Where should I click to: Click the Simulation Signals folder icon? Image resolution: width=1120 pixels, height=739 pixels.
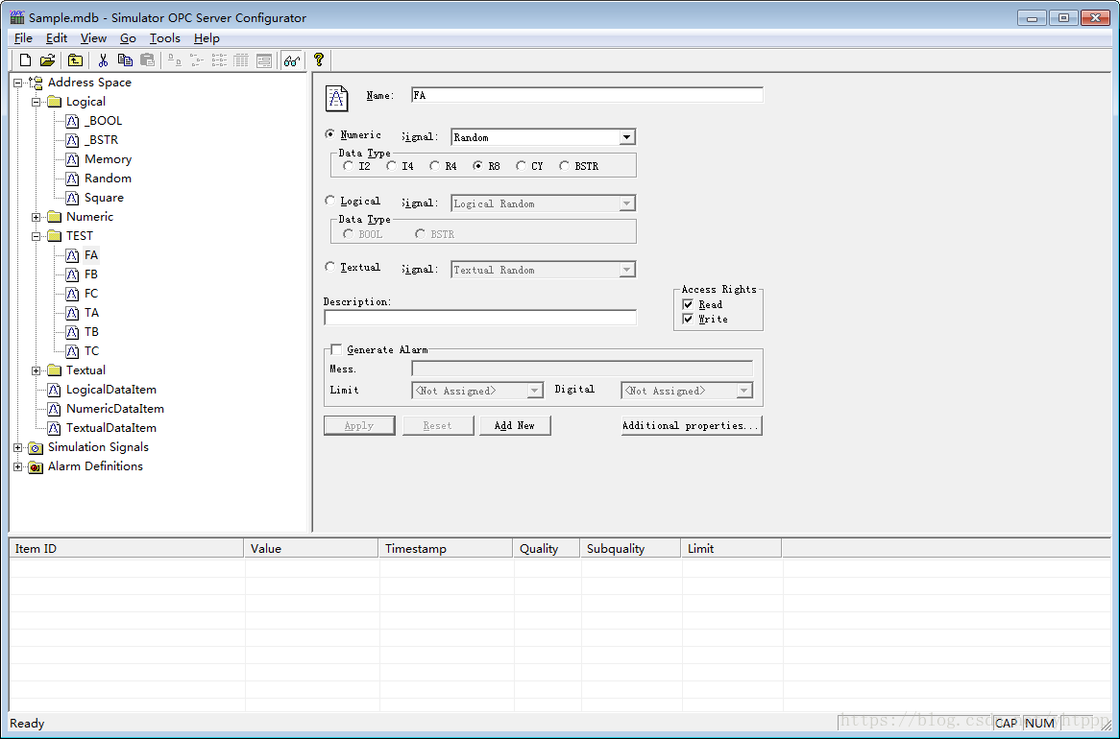36,448
